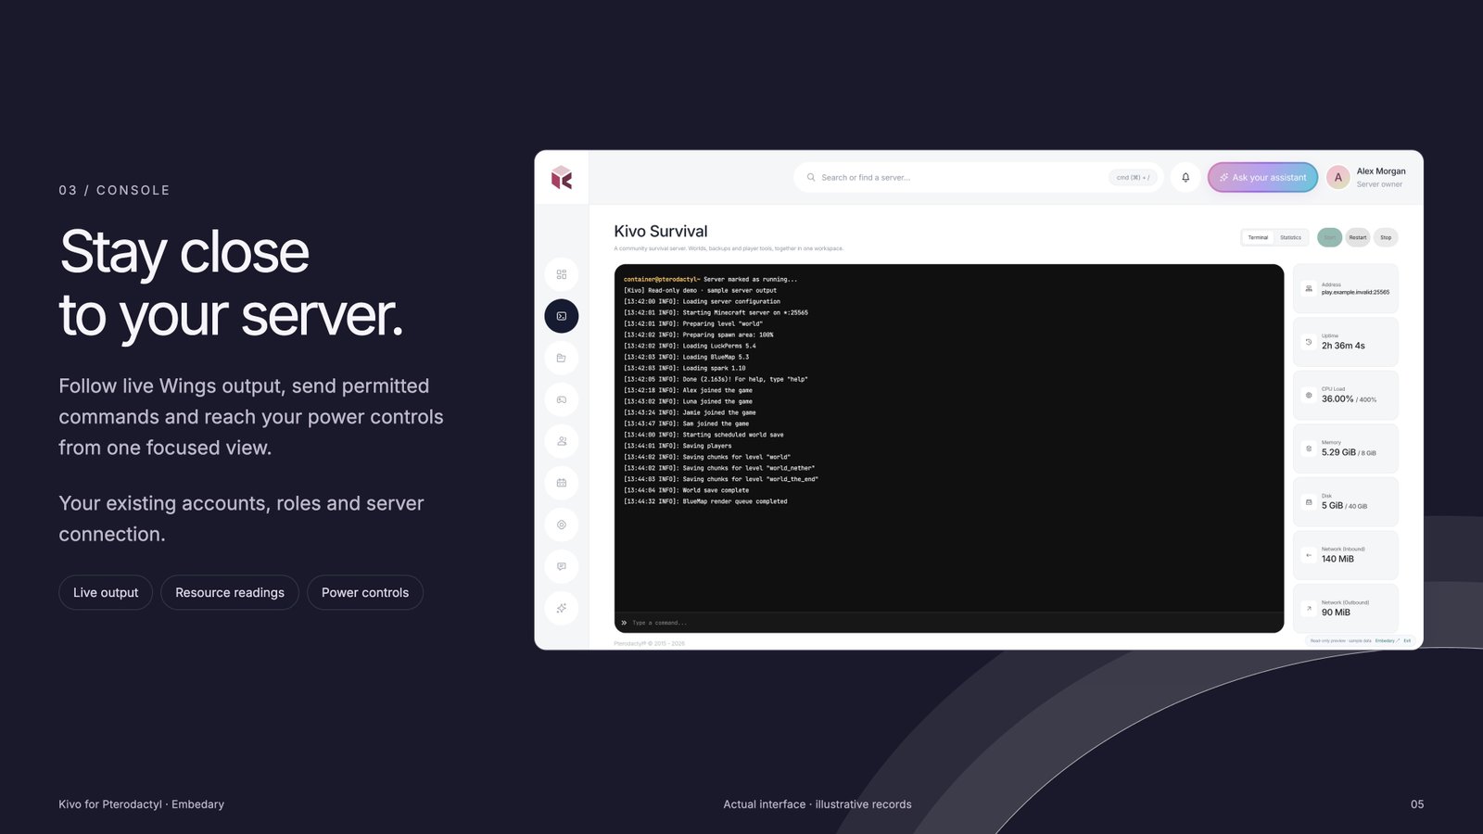
Task: Click the CPU Load card chip icon
Action: (x=1309, y=395)
